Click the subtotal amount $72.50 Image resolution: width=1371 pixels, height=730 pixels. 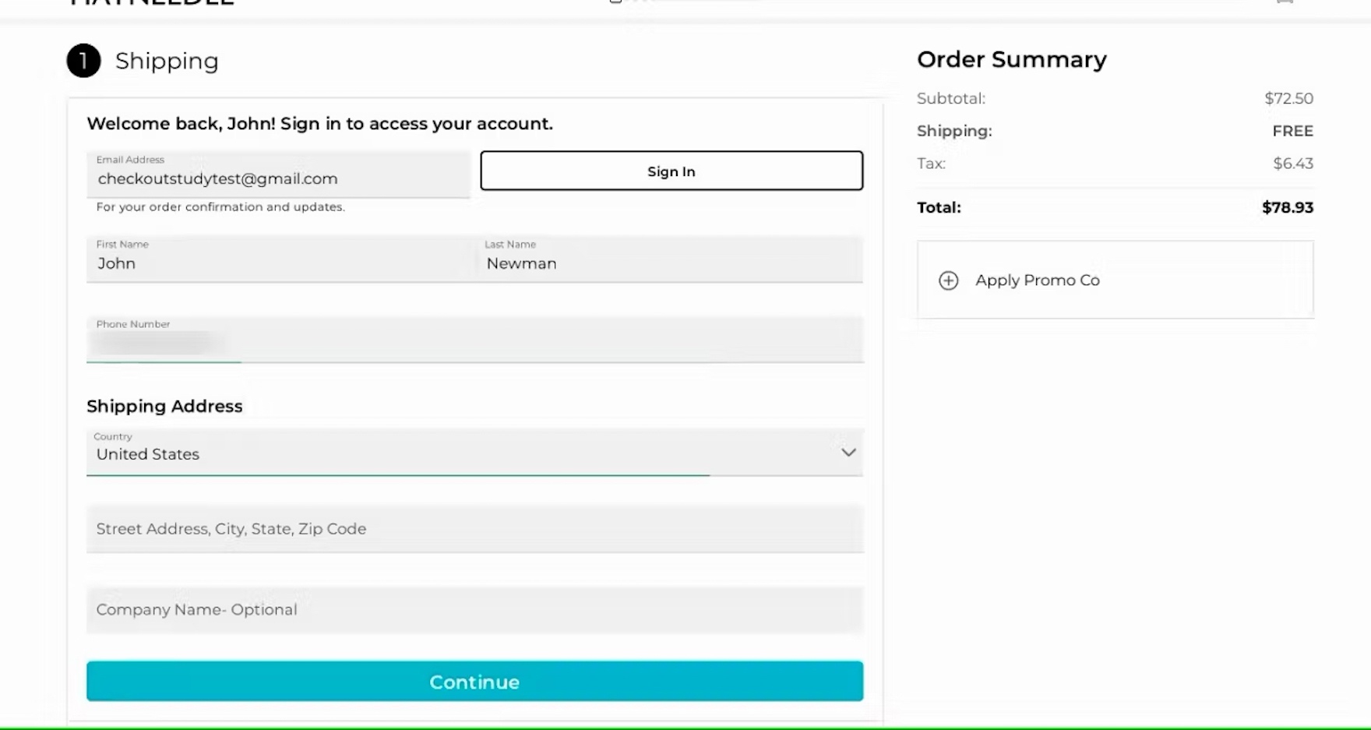1288,98
